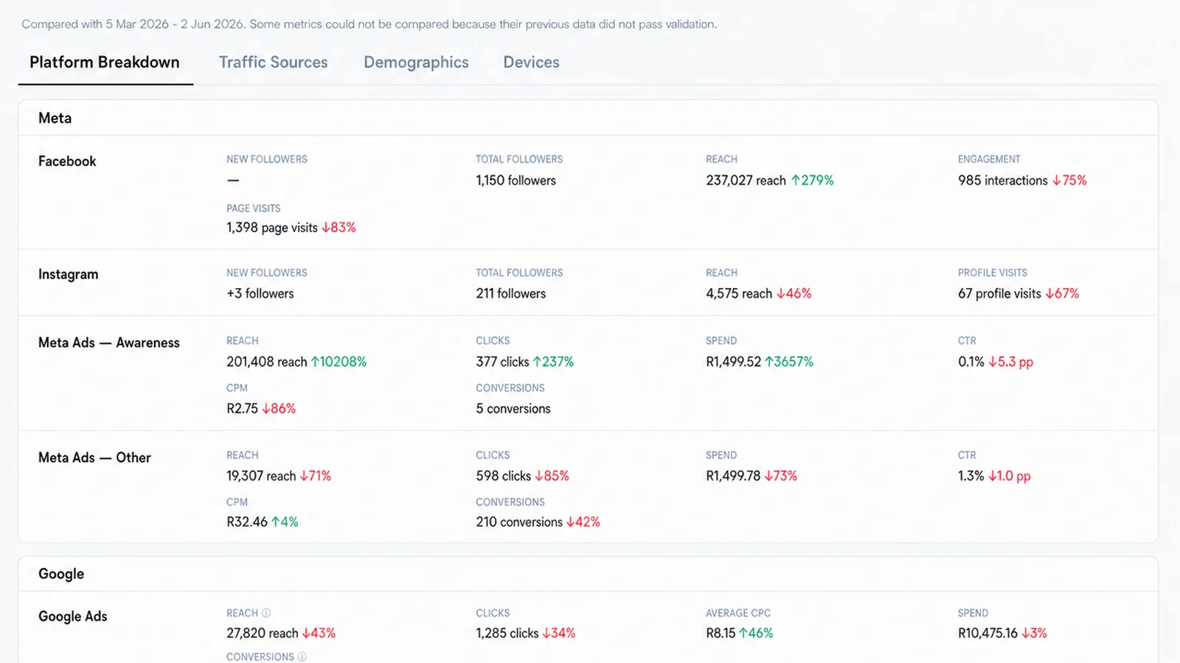This screenshot has height=663, width=1180.
Task: Select the Demographics tab
Action: (x=416, y=63)
